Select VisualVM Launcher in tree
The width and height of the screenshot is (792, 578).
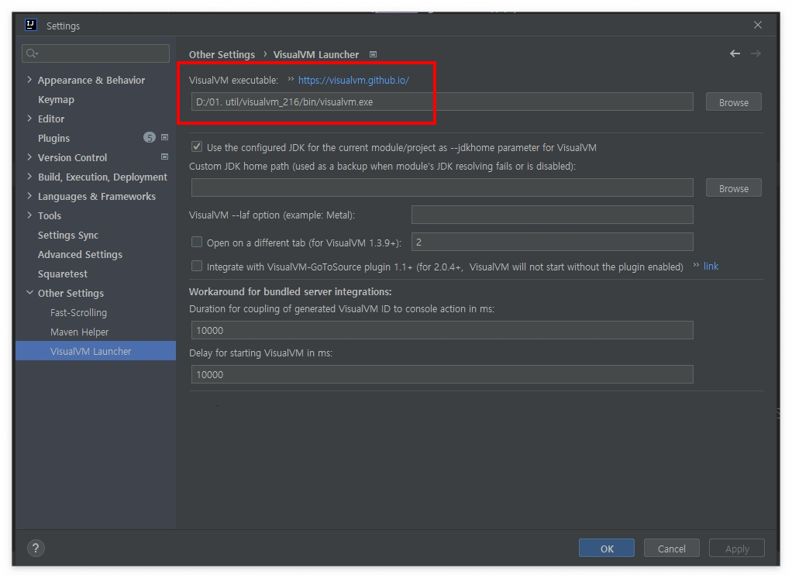tap(95, 351)
